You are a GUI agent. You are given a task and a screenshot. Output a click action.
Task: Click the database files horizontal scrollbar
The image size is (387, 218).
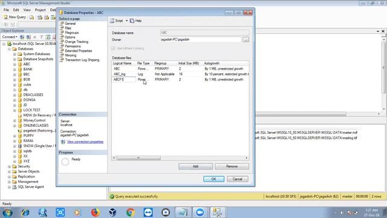point(138,157)
